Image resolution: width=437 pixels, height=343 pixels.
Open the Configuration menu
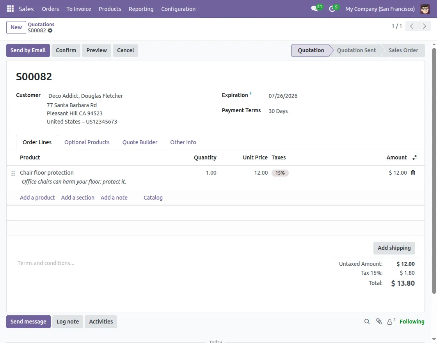tap(178, 9)
